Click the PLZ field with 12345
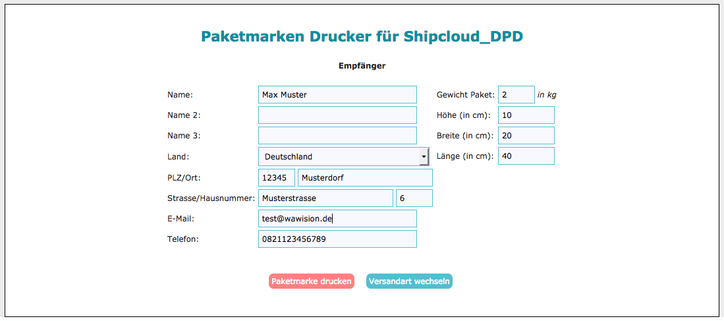The height and width of the screenshot is (321, 724). click(x=276, y=178)
